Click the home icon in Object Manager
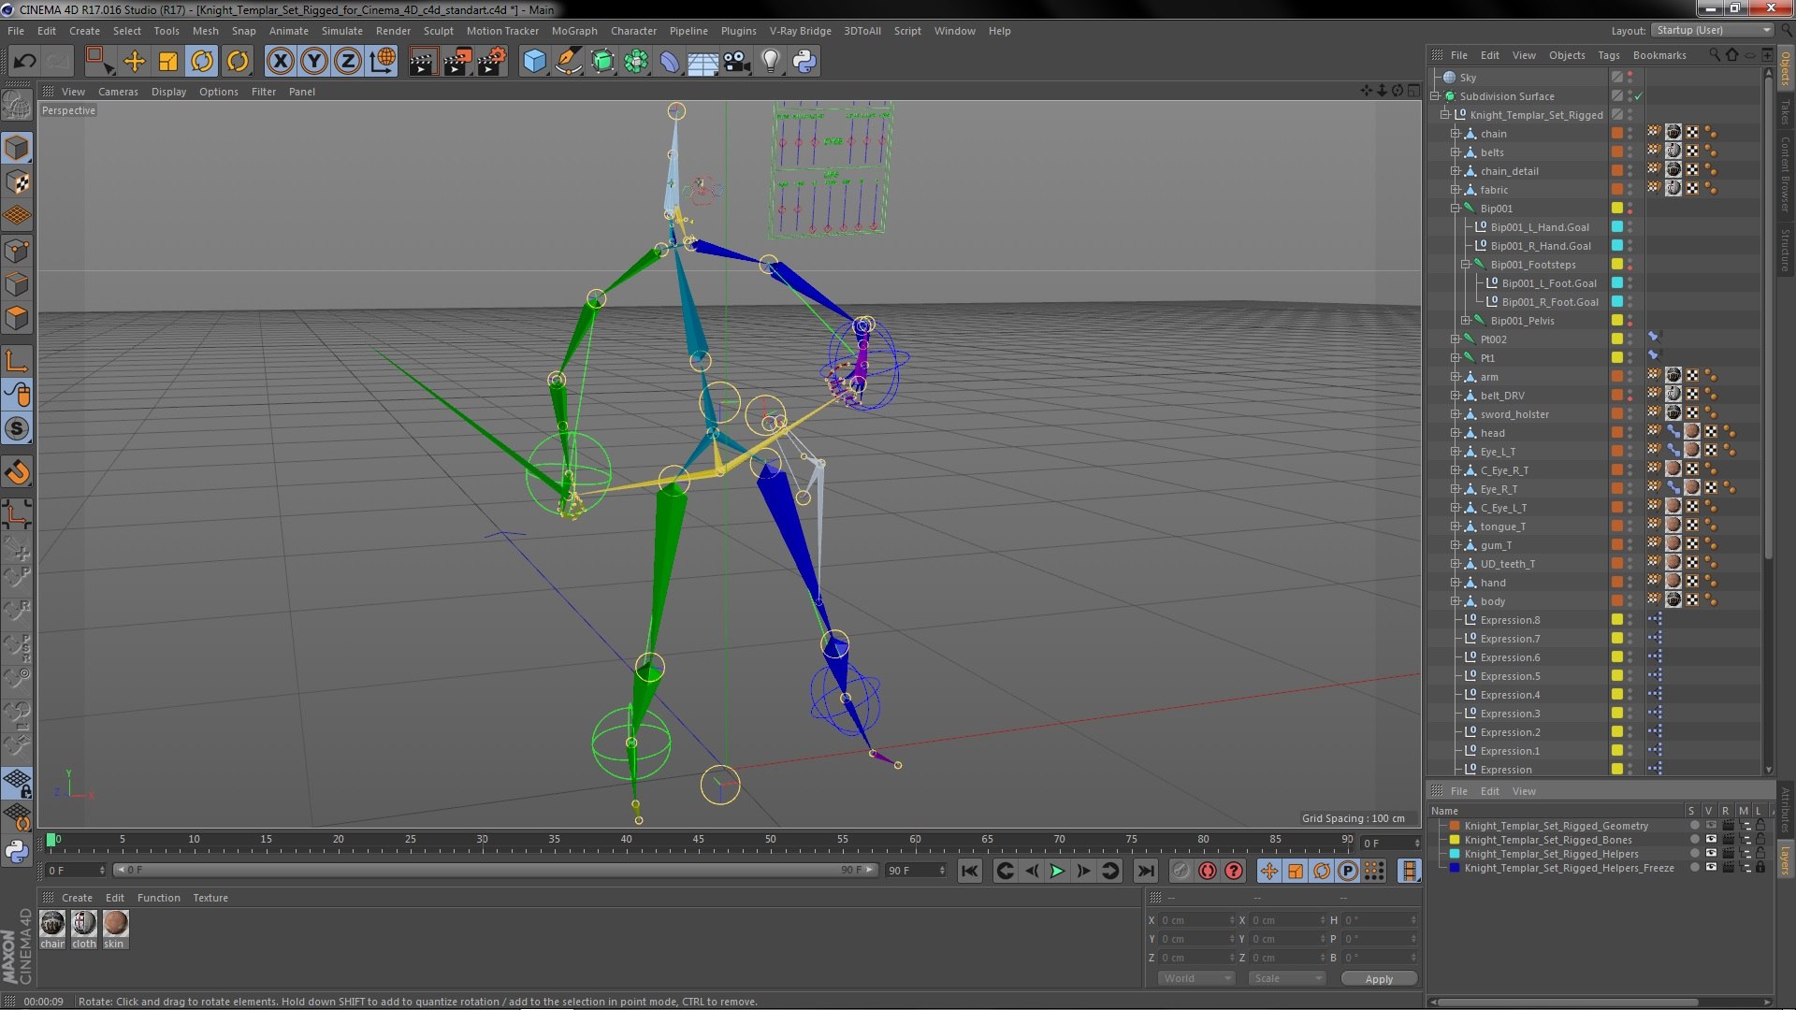This screenshot has height=1010, width=1796. (1732, 55)
